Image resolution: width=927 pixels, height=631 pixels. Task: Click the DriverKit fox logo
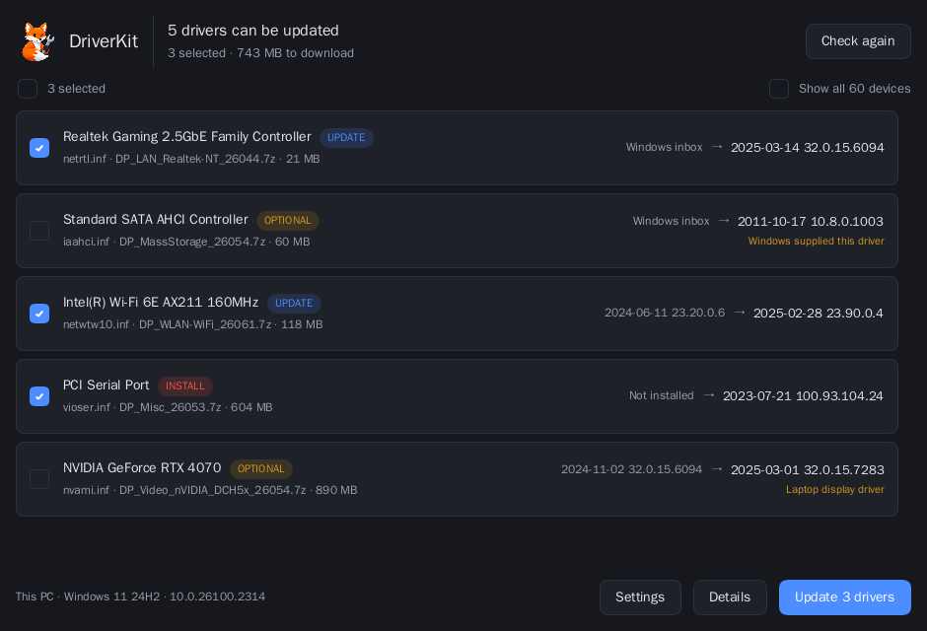(x=37, y=41)
